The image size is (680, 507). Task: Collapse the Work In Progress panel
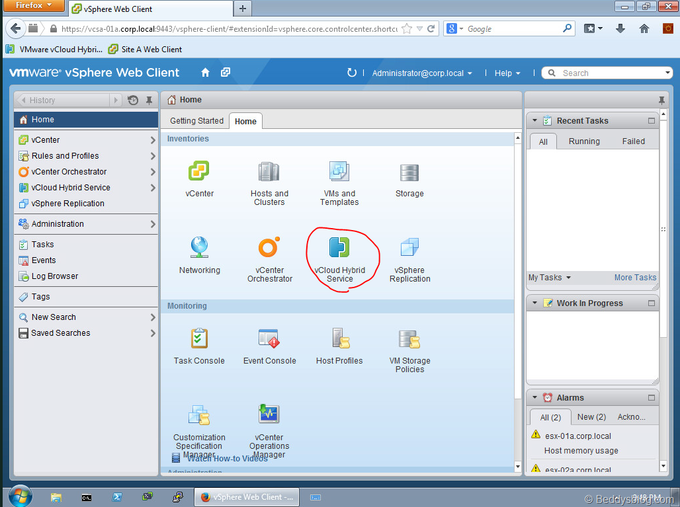coord(534,303)
